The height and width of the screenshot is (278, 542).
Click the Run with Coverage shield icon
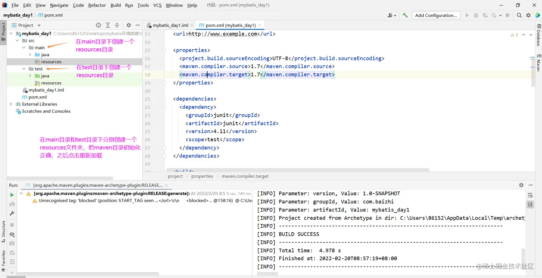485,15
